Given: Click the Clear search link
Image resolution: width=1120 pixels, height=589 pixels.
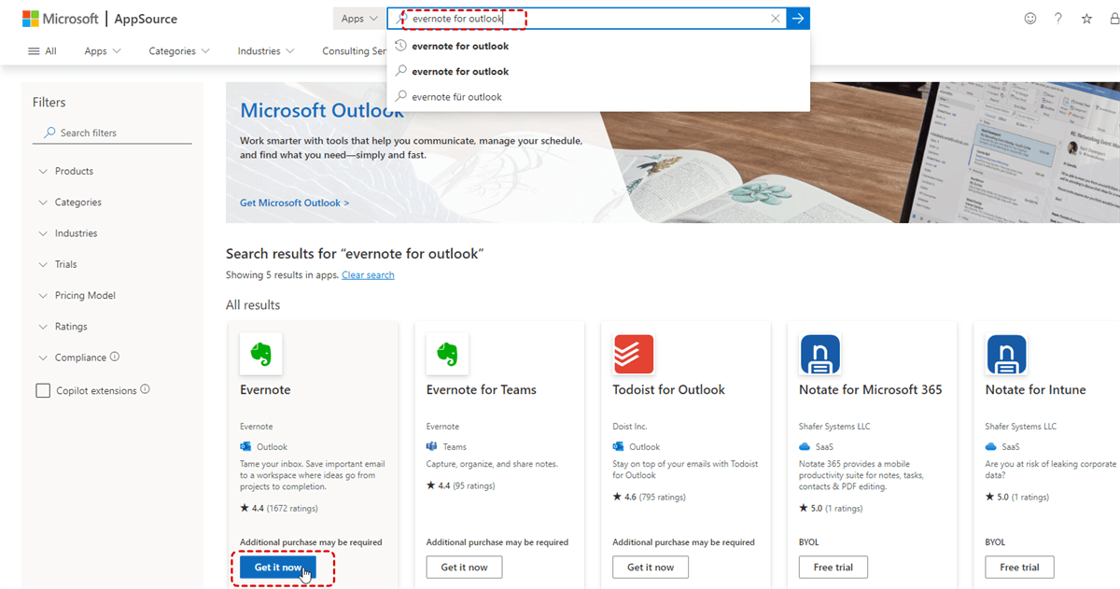Looking at the screenshot, I should pos(368,275).
